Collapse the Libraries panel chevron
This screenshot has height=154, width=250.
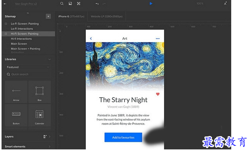click(x=49, y=59)
